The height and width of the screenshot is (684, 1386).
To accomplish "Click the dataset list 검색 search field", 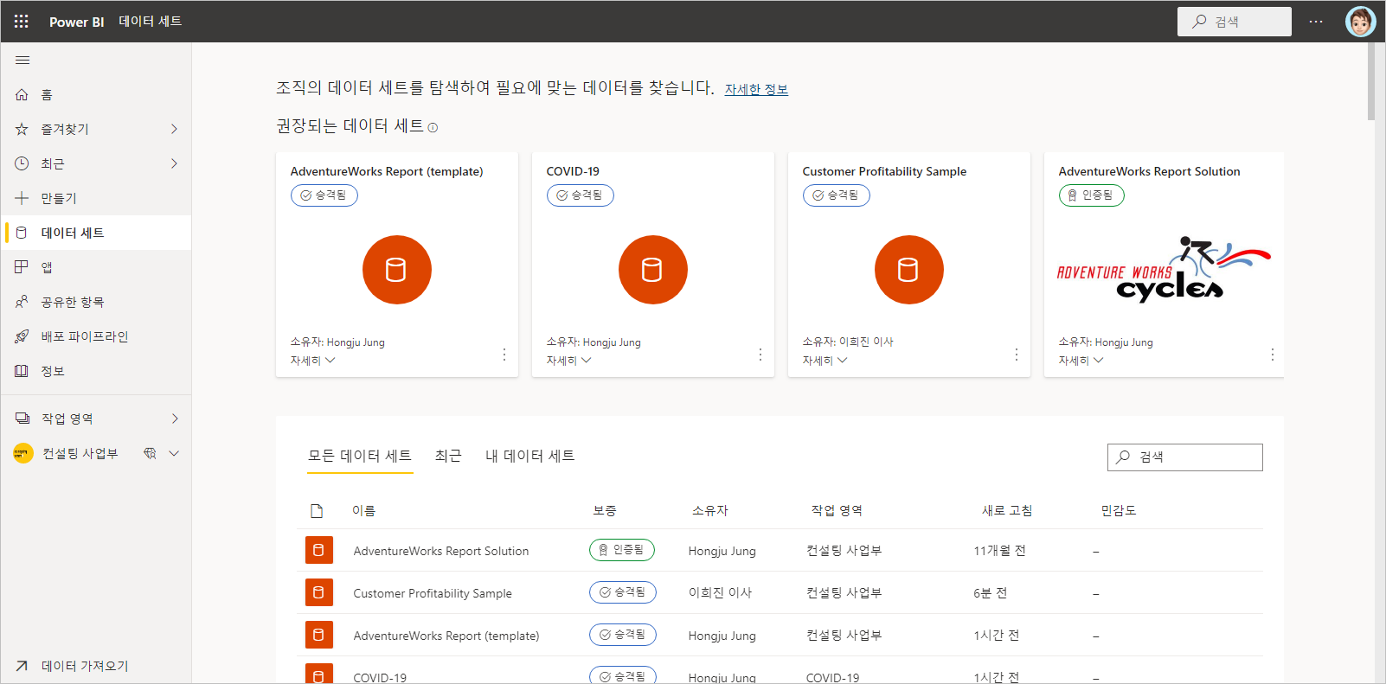I will click(1184, 457).
